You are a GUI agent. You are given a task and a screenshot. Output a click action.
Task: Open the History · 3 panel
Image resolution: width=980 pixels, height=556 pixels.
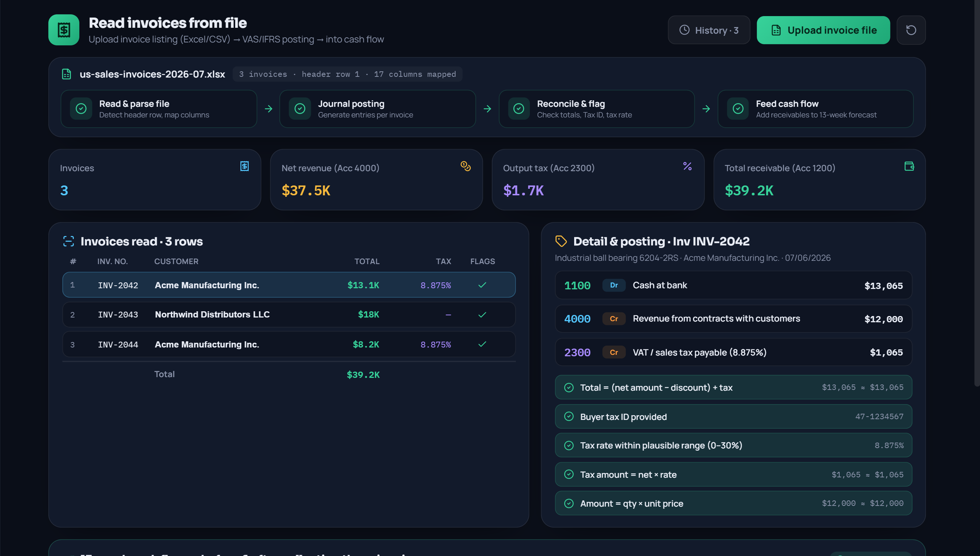point(709,30)
